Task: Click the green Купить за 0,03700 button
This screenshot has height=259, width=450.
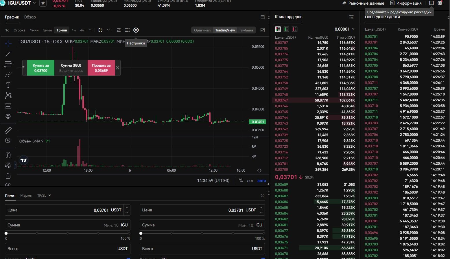Action: click(x=41, y=68)
